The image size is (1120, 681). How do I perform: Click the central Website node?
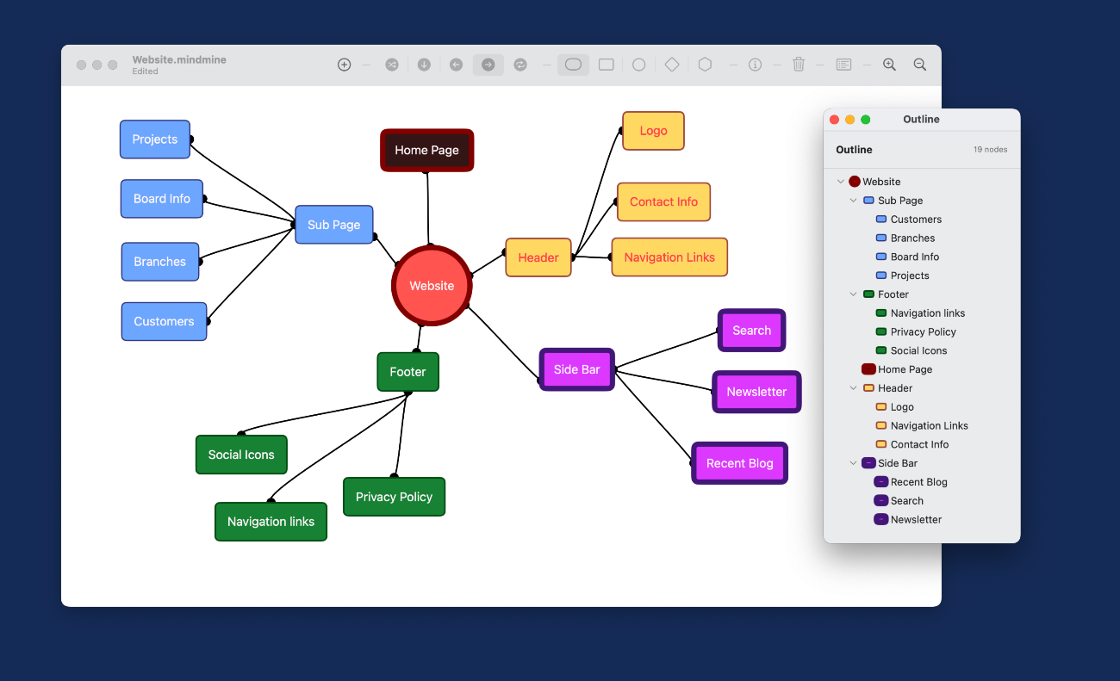pos(432,286)
